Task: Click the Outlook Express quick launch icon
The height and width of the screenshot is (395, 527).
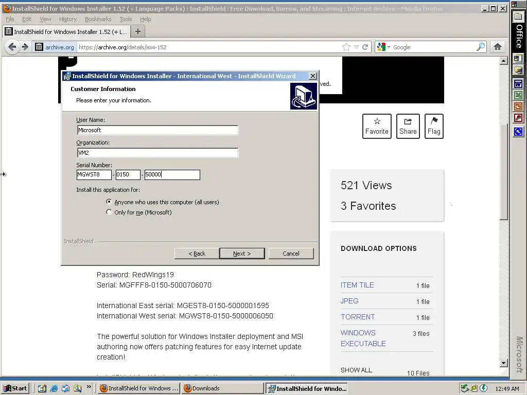Action: coord(65,388)
